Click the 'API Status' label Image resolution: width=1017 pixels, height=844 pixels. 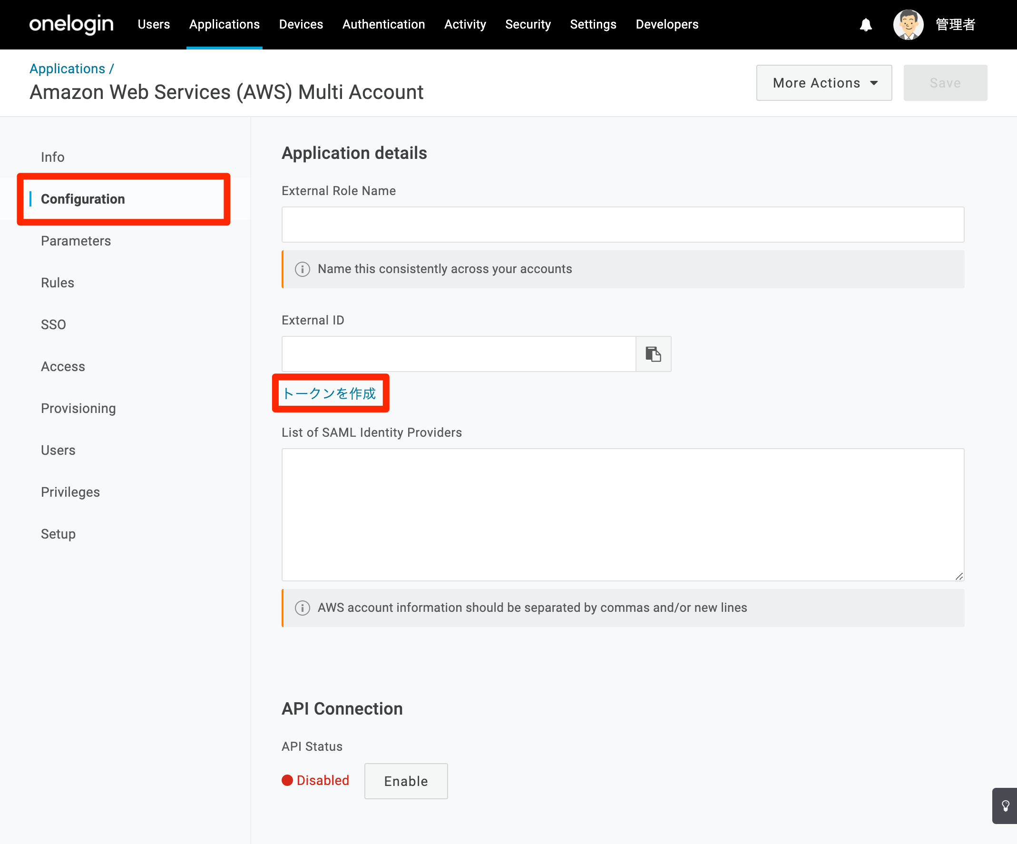(312, 746)
